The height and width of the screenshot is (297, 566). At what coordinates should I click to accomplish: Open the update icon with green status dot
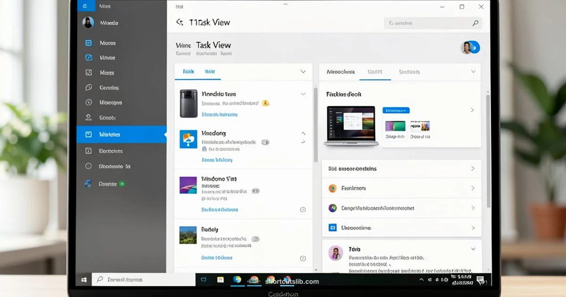tap(88, 184)
